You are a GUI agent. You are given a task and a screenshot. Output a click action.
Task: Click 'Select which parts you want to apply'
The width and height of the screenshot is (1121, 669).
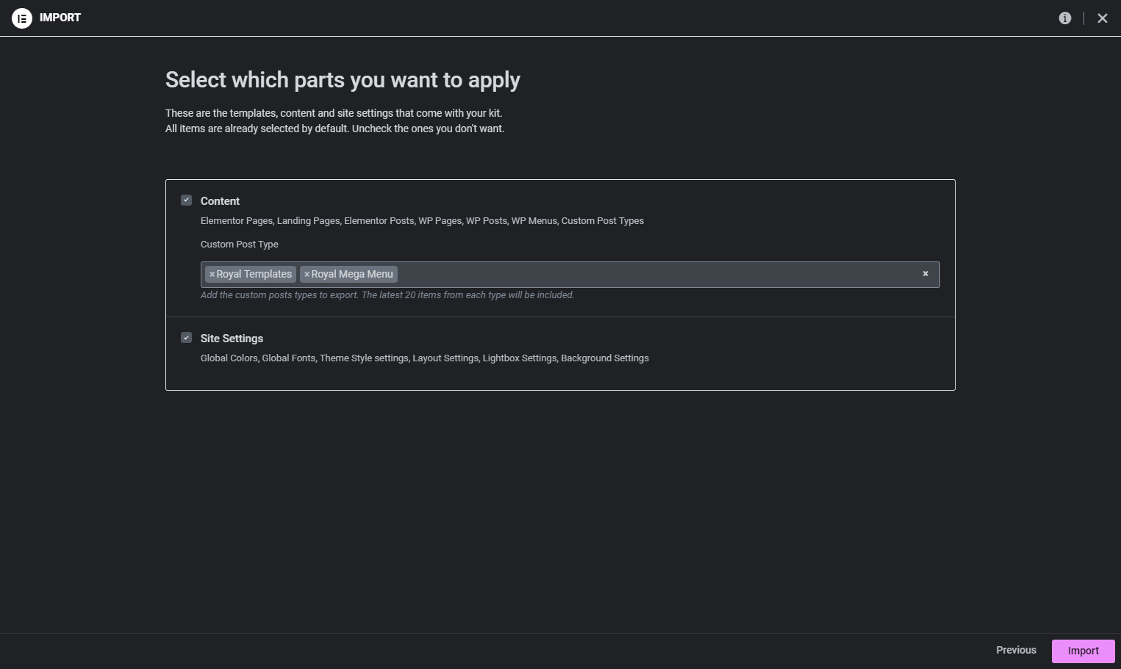coord(343,80)
